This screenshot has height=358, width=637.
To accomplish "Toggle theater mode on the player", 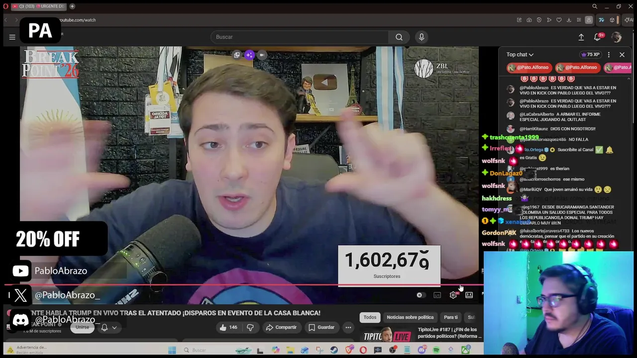I will click(469, 295).
